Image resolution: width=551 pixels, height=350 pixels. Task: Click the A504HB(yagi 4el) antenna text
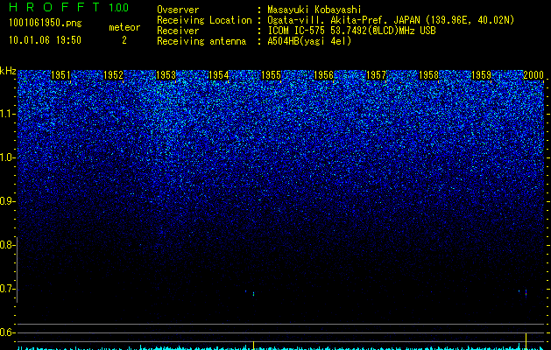pyautogui.click(x=309, y=41)
